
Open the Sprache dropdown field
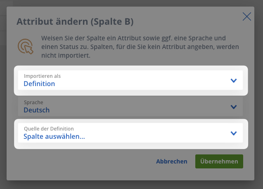click(130, 106)
